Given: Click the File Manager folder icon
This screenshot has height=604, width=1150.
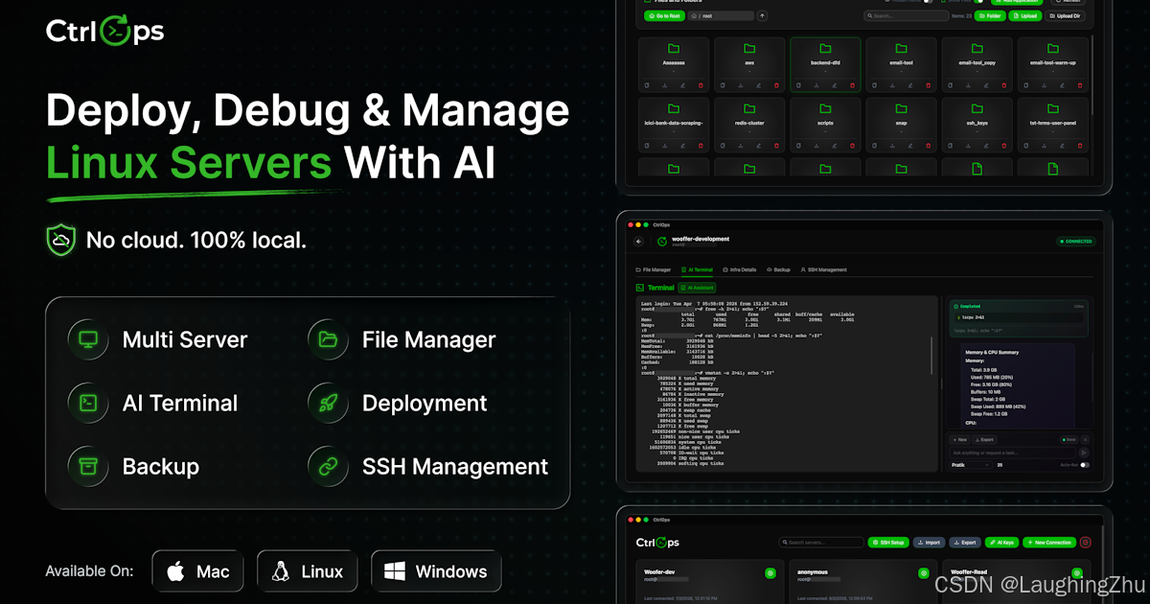Looking at the screenshot, I should click(x=328, y=339).
